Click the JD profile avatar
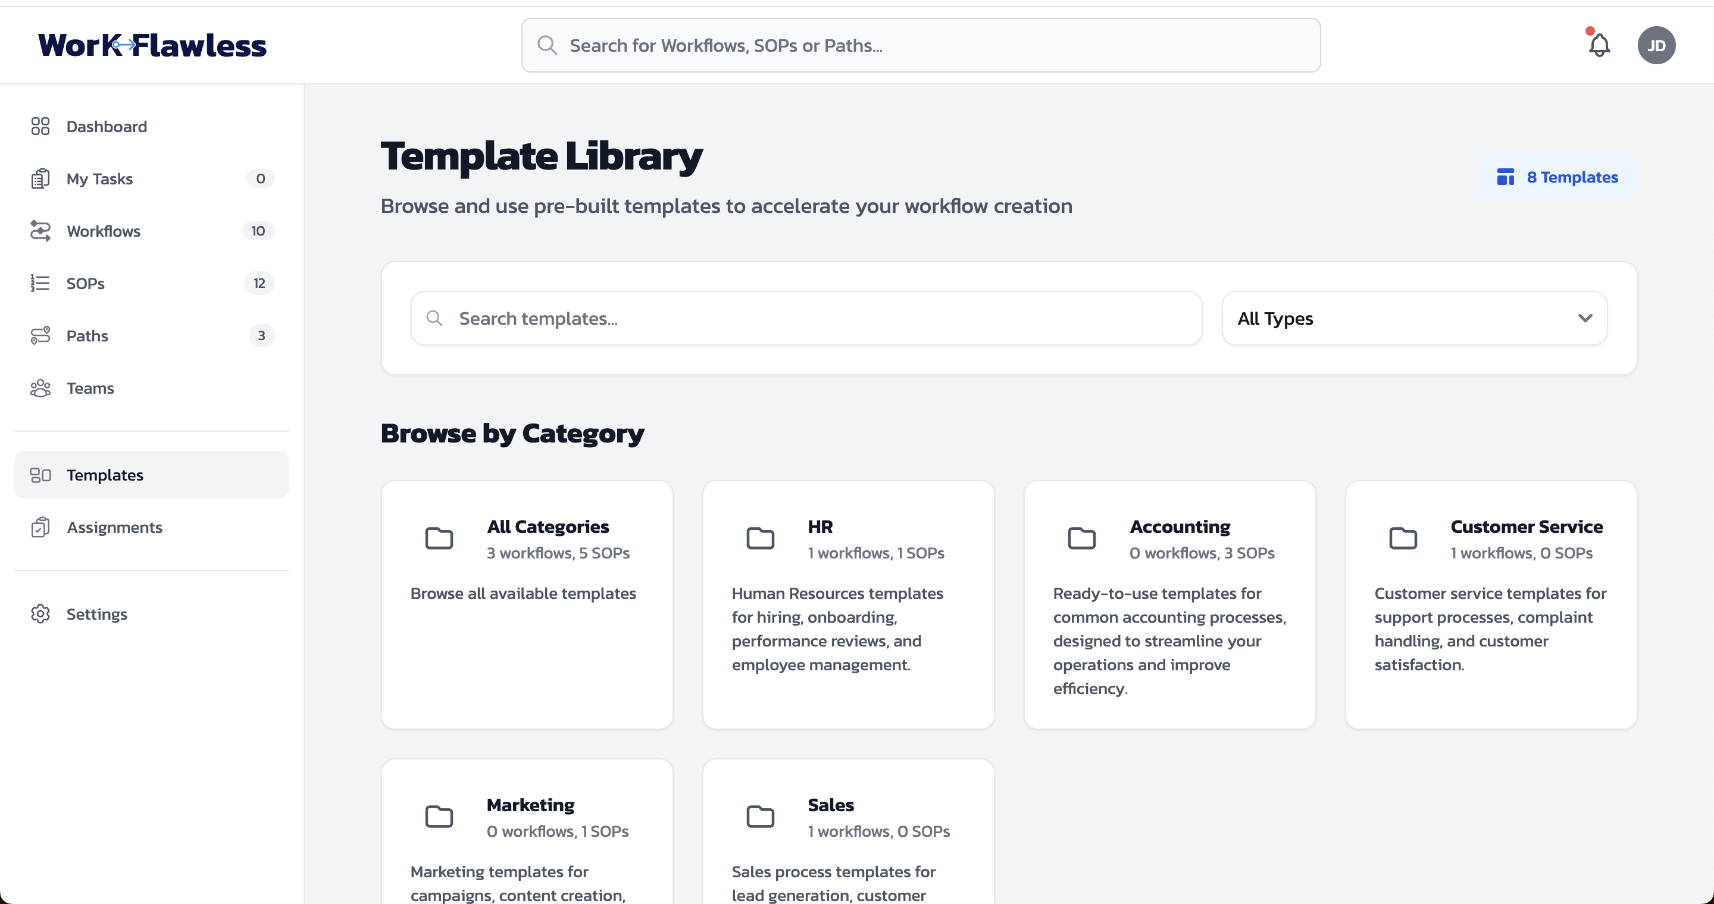1714x904 pixels. [1657, 45]
